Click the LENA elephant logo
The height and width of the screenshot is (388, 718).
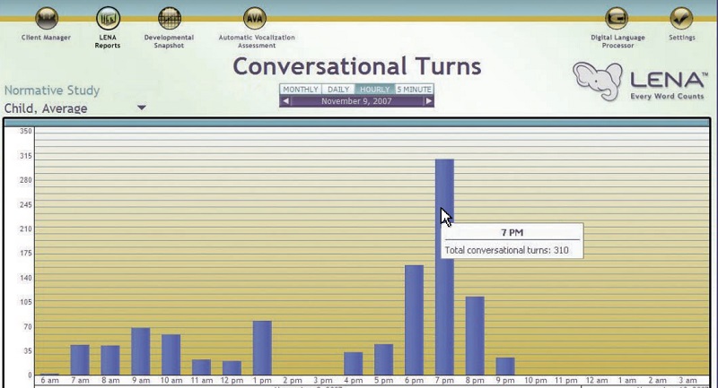[x=597, y=81]
